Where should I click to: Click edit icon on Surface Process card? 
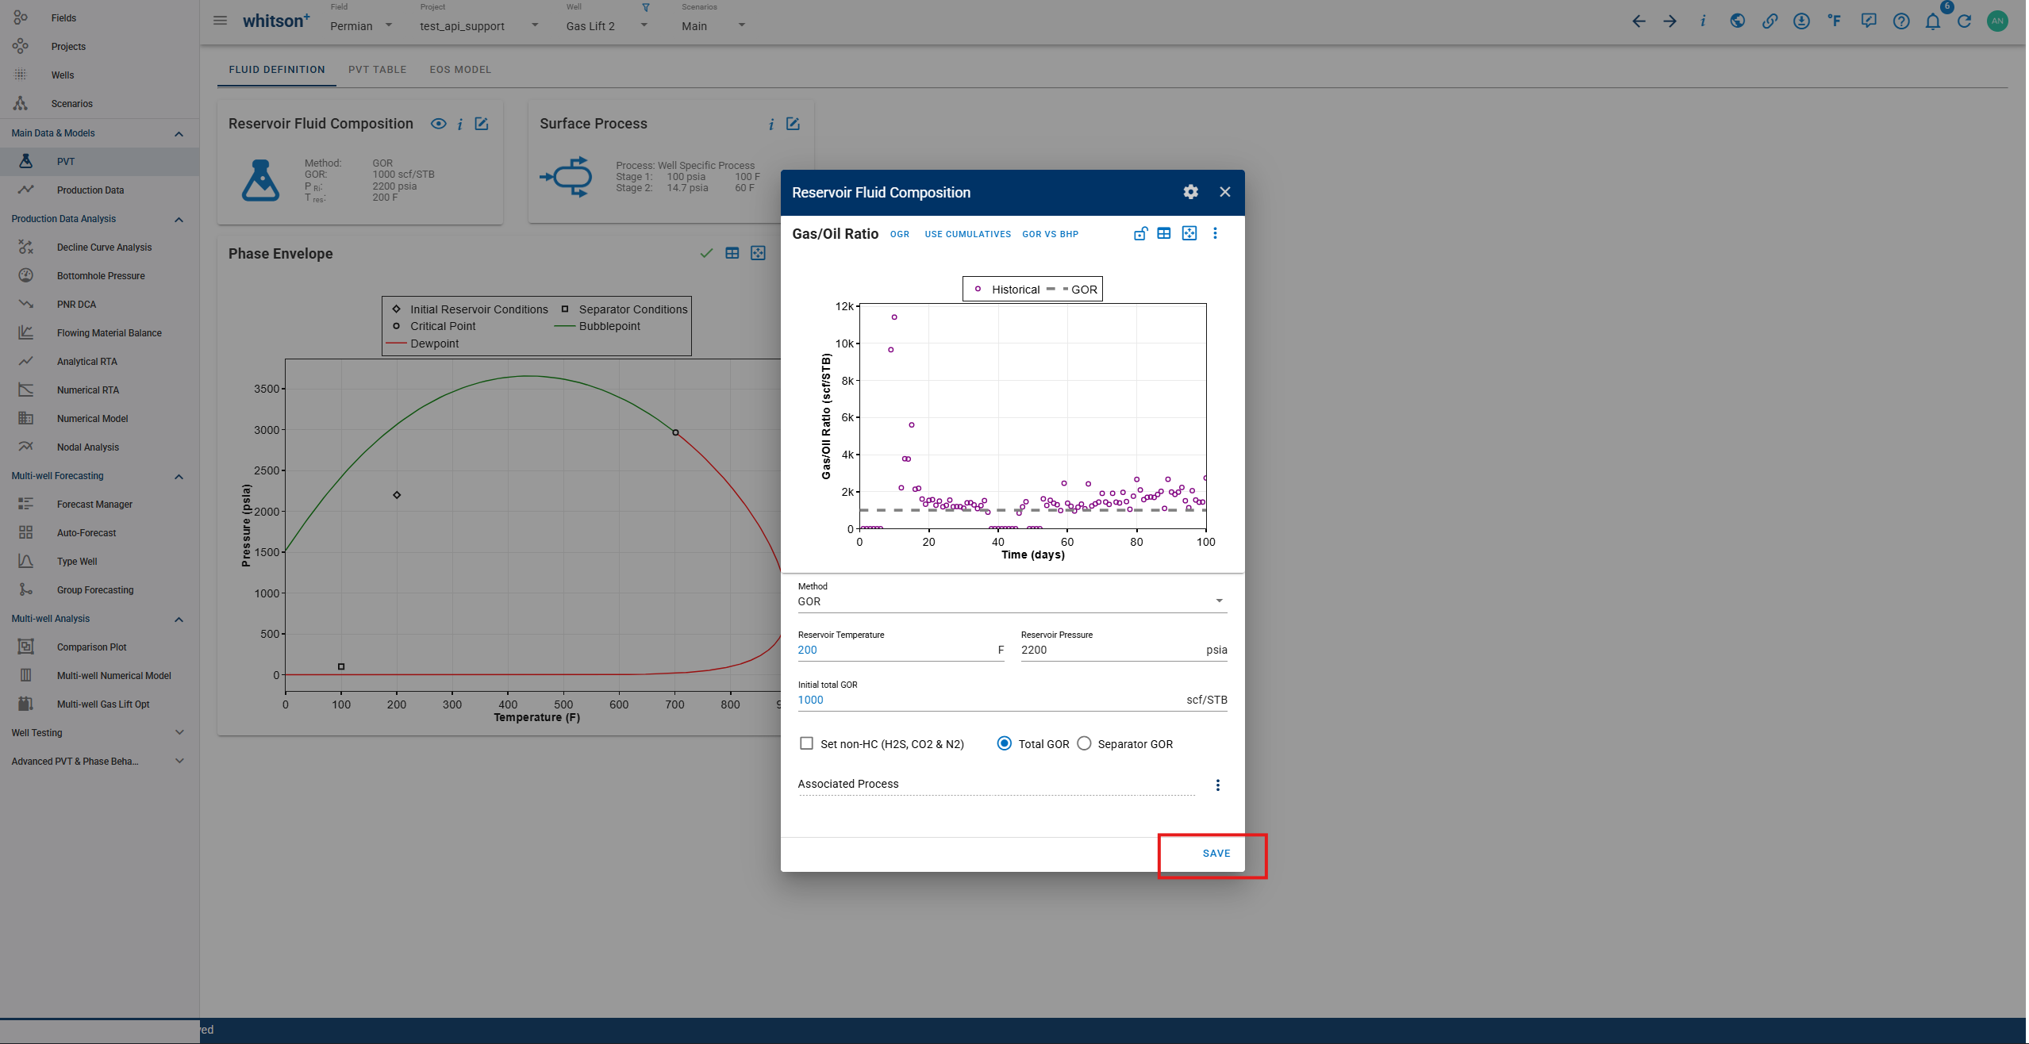coord(793,124)
